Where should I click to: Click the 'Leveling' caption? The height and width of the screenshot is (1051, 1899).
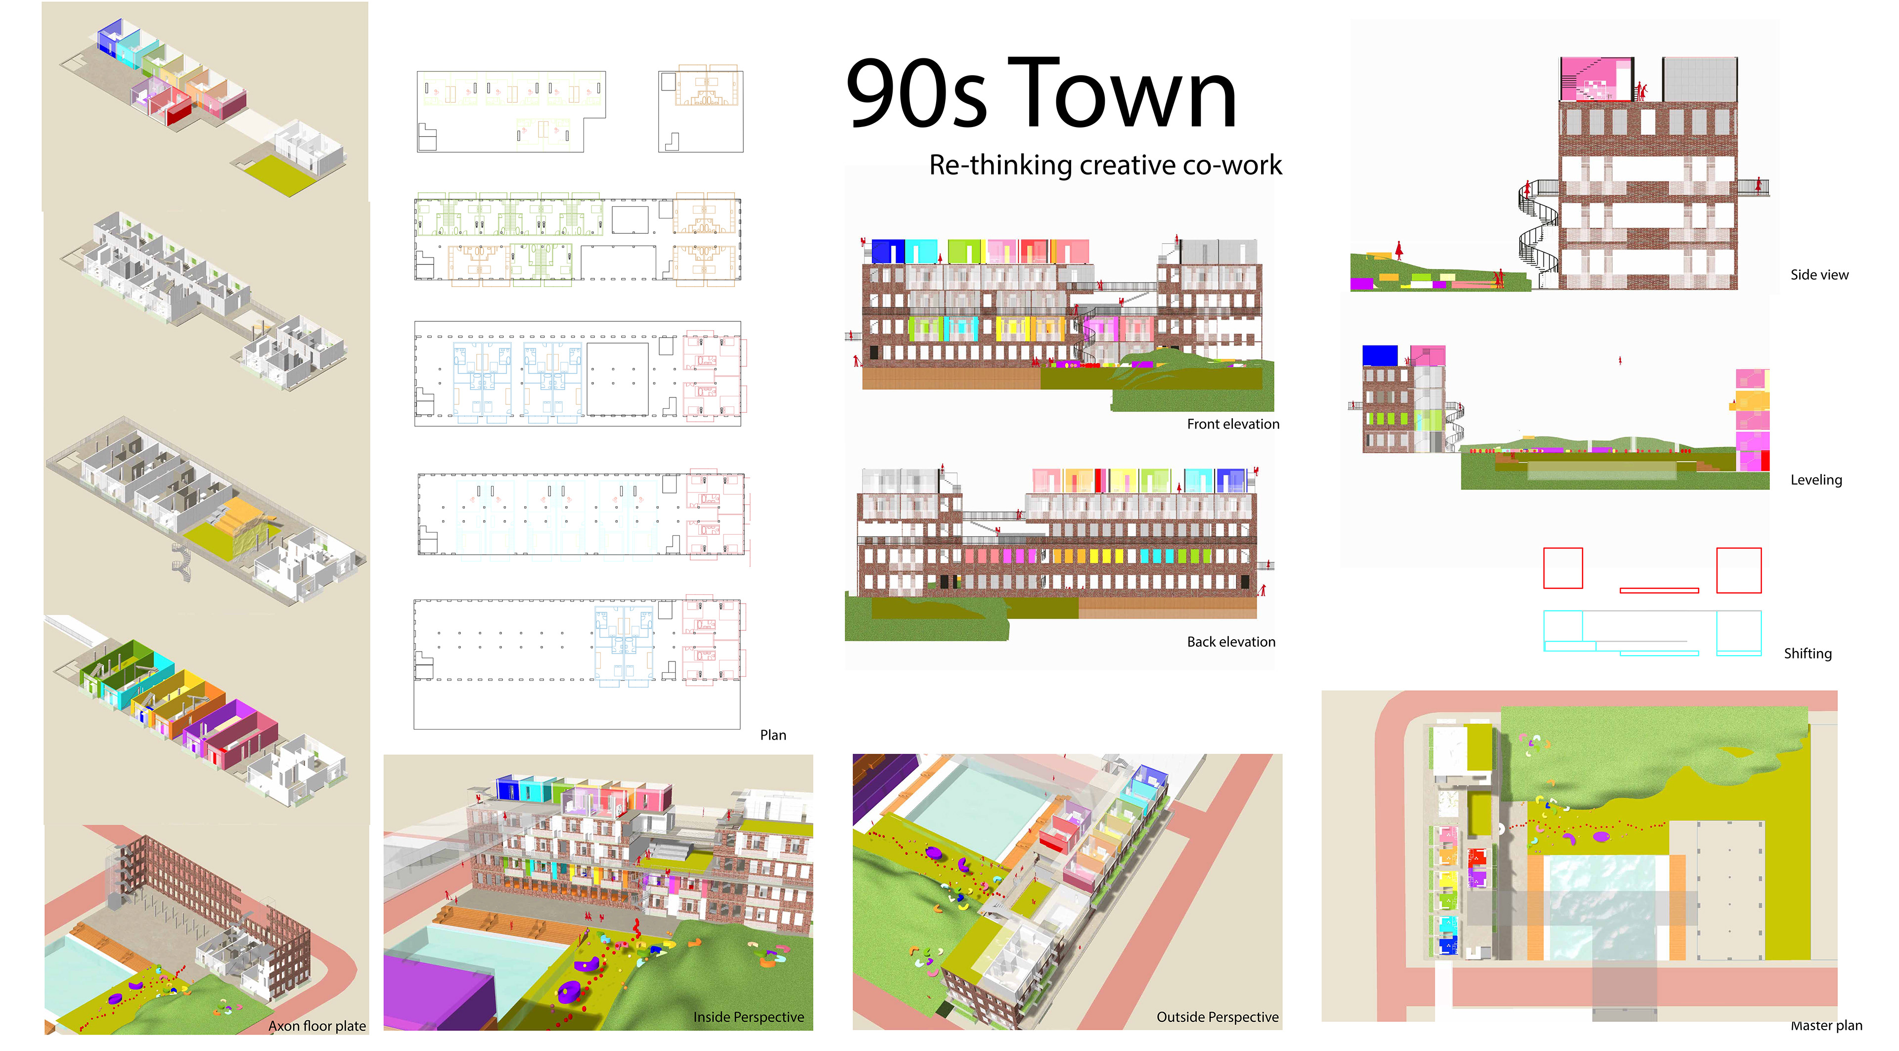pos(1816,480)
